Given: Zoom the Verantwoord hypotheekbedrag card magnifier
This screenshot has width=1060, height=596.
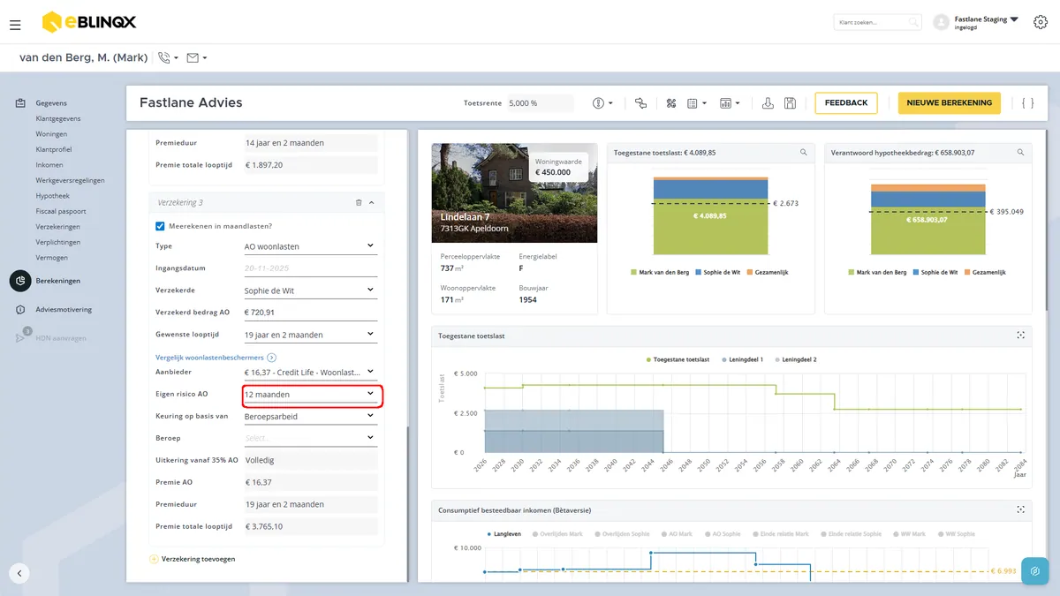Looking at the screenshot, I should [x=1020, y=153].
